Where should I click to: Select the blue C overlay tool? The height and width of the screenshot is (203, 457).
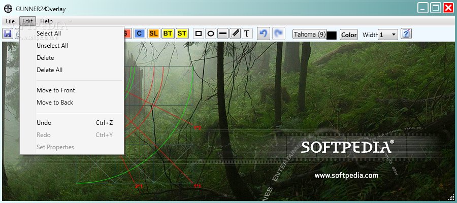click(x=139, y=33)
